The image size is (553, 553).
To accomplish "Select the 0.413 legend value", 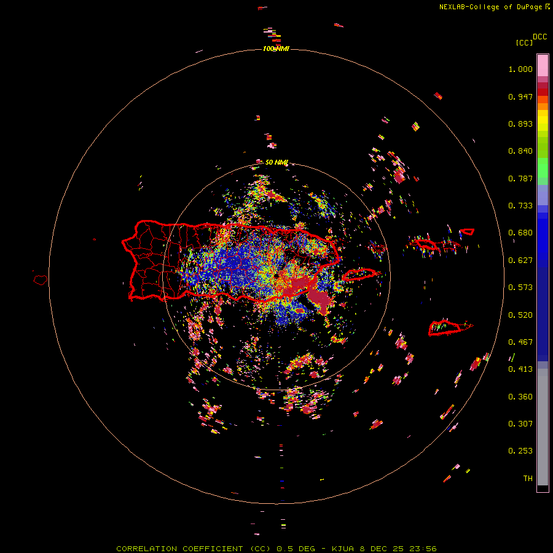I will point(520,369).
